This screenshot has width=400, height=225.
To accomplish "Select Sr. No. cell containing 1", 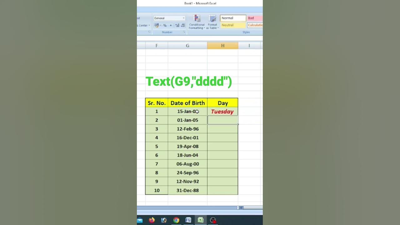I will click(157, 112).
